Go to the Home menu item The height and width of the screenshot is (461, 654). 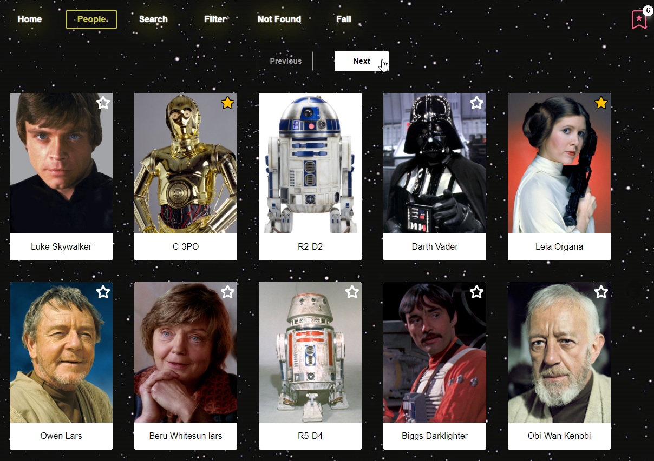(x=30, y=19)
